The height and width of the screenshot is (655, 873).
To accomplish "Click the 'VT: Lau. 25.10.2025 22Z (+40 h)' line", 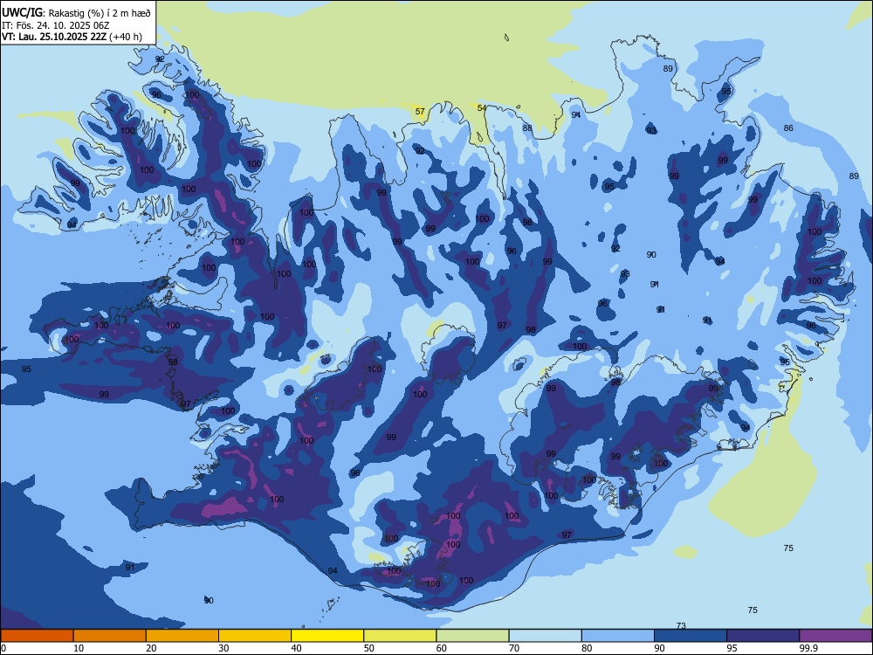I will coord(72,37).
